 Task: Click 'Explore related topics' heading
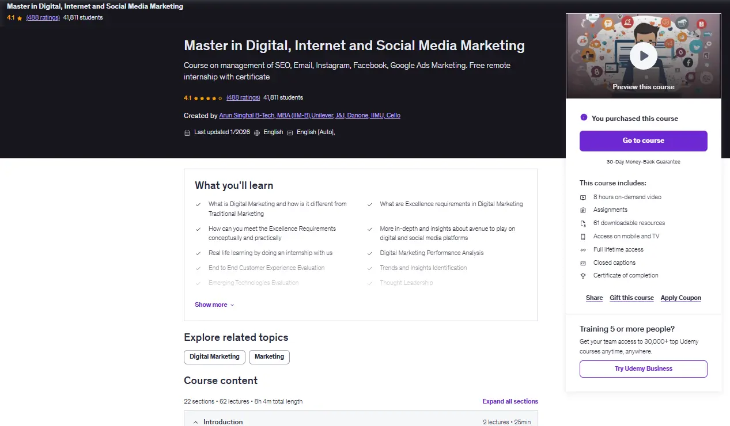236,337
